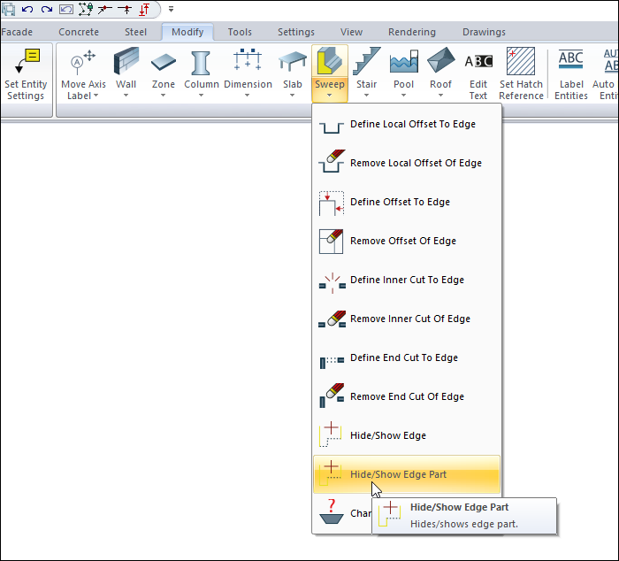Choose Hide/Show Edge menu entry
The width and height of the screenshot is (619, 561).
(407, 435)
